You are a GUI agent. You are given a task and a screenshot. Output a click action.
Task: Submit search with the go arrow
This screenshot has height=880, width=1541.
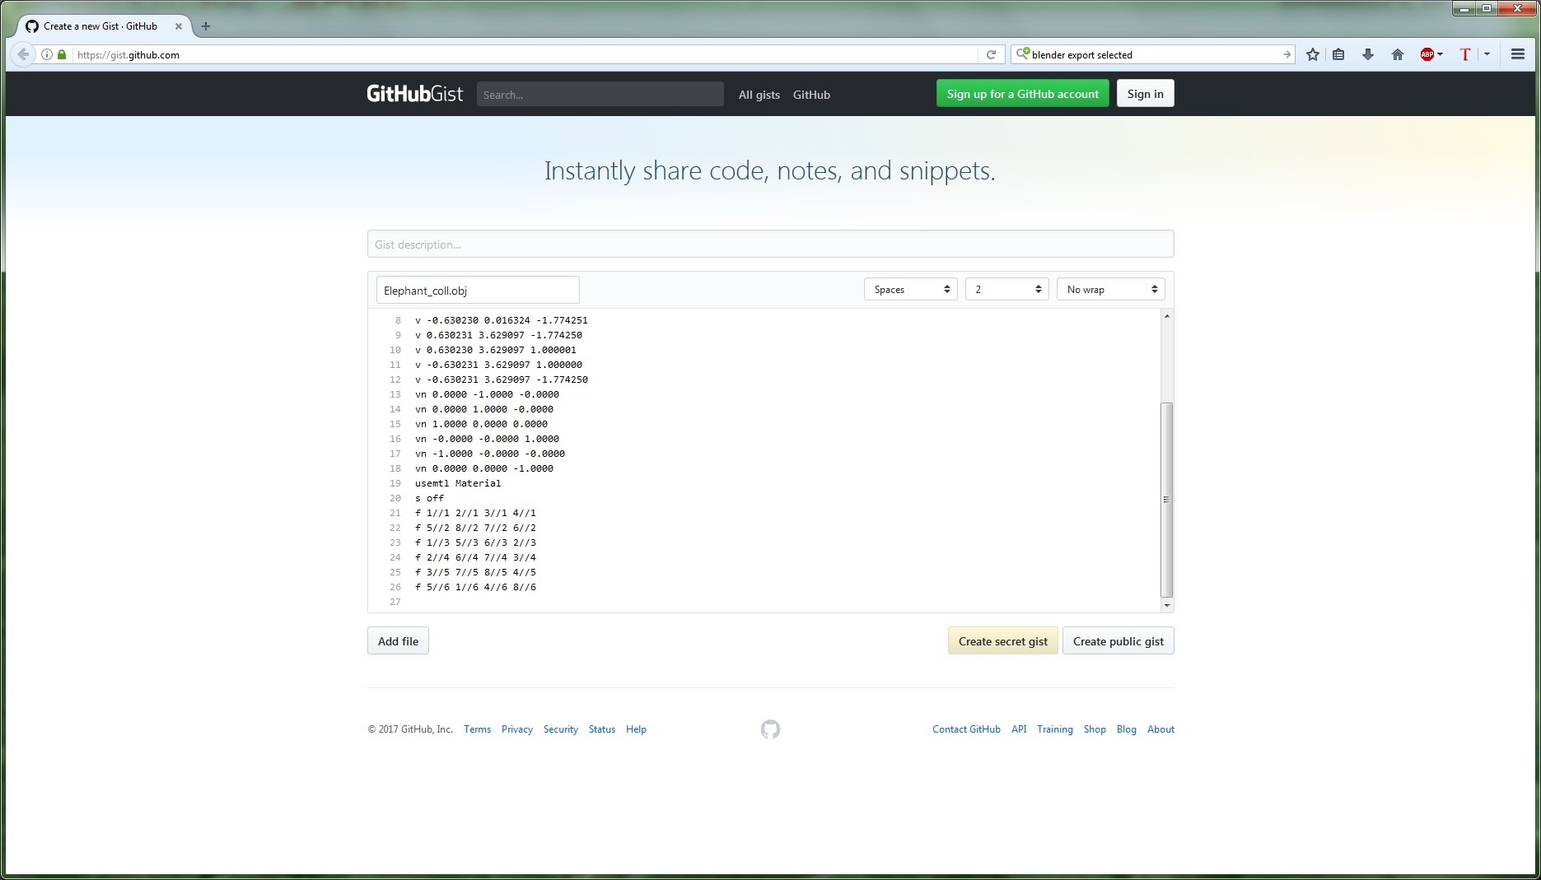pos(1287,54)
